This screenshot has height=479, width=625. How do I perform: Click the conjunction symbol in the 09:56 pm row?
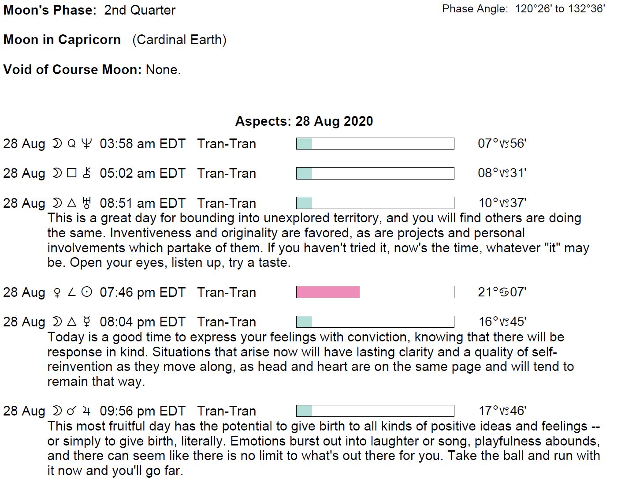(71, 411)
